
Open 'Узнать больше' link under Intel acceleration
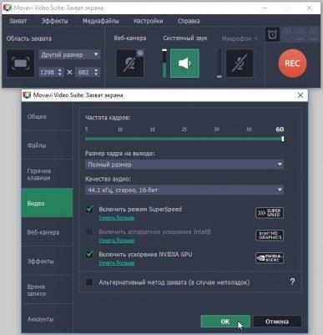pyautogui.click(x=117, y=241)
